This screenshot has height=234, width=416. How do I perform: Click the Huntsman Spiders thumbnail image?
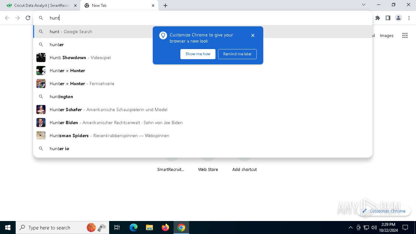click(x=41, y=136)
